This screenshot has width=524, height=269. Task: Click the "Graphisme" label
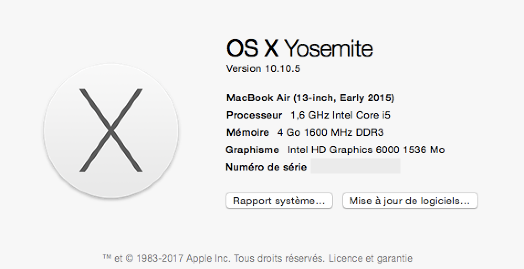pos(252,150)
